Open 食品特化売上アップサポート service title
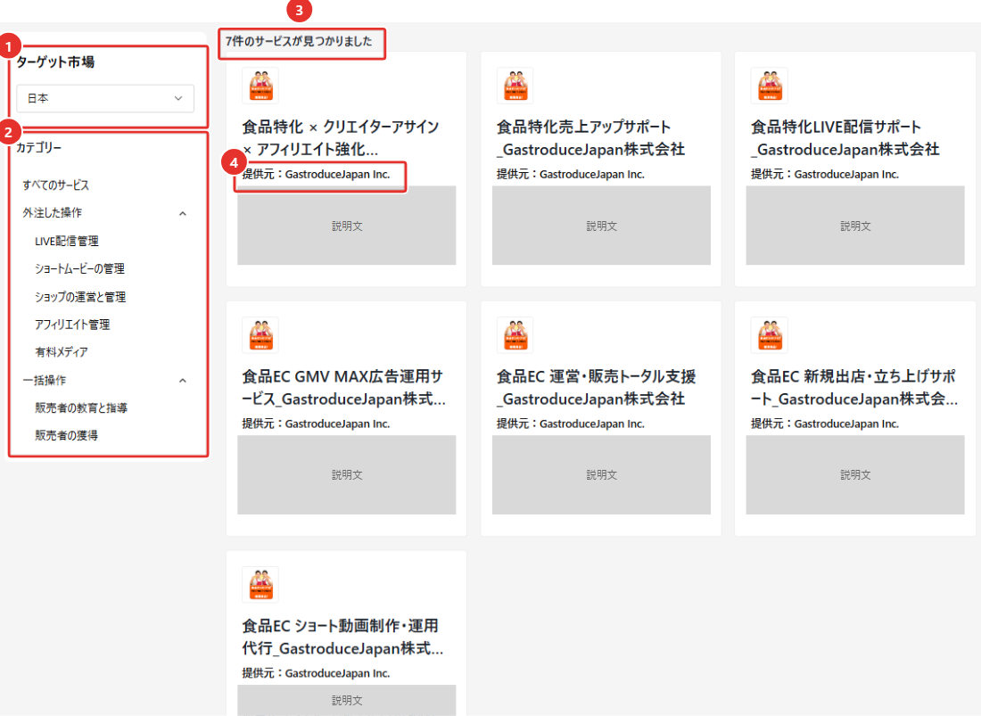Viewport: 981px width, 716px height. (x=590, y=138)
